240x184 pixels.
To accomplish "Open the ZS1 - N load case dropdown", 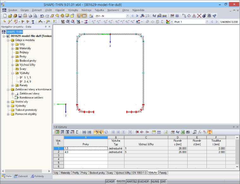I will (x=128, y=16).
